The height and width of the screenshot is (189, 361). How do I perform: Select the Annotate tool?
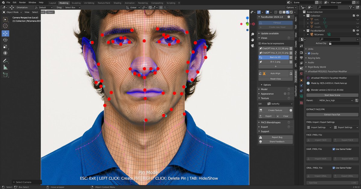[5, 61]
